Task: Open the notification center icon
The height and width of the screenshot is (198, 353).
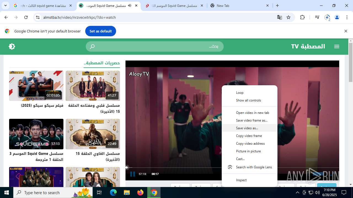Action: [x=344, y=193]
